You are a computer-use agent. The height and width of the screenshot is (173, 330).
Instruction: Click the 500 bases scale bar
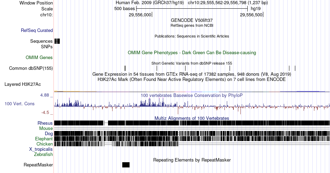click(x=192, y=9)
